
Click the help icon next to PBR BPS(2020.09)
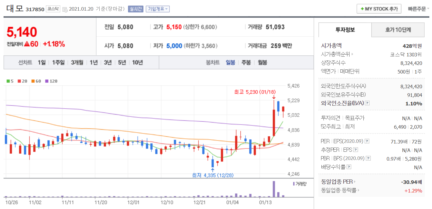pyautogui.click(x=368, y=158)
